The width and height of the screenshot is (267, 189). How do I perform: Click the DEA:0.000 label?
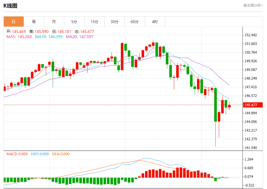[x=61, y=154]
